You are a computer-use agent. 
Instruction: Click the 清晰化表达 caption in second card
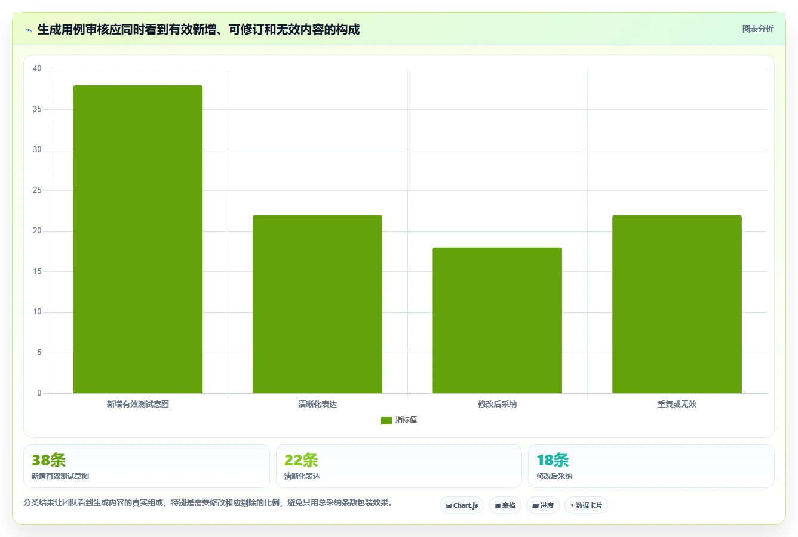click(302, 476)
